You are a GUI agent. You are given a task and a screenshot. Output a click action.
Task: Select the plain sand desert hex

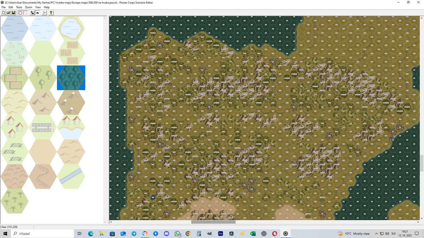click(x=43, y=152)
